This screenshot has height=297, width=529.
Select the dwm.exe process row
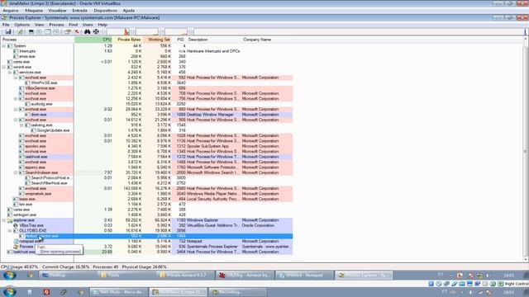point(146,115)
